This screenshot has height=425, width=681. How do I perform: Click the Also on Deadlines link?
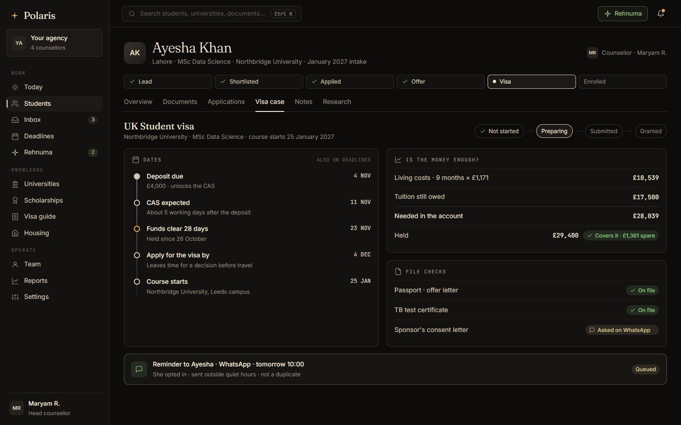(344, 160)
